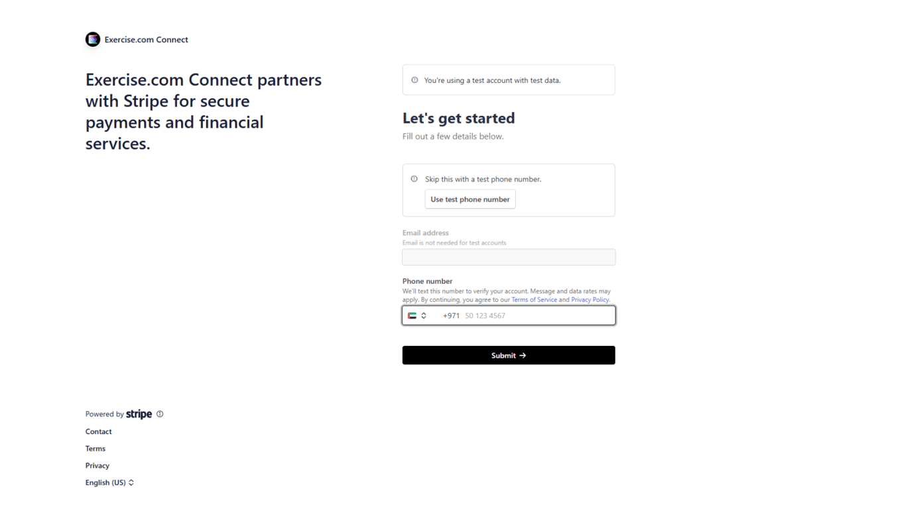Click the chevron beside English (US)
Image resolution: width=906 pixels, height=509 pixels.
coord(130,482)
